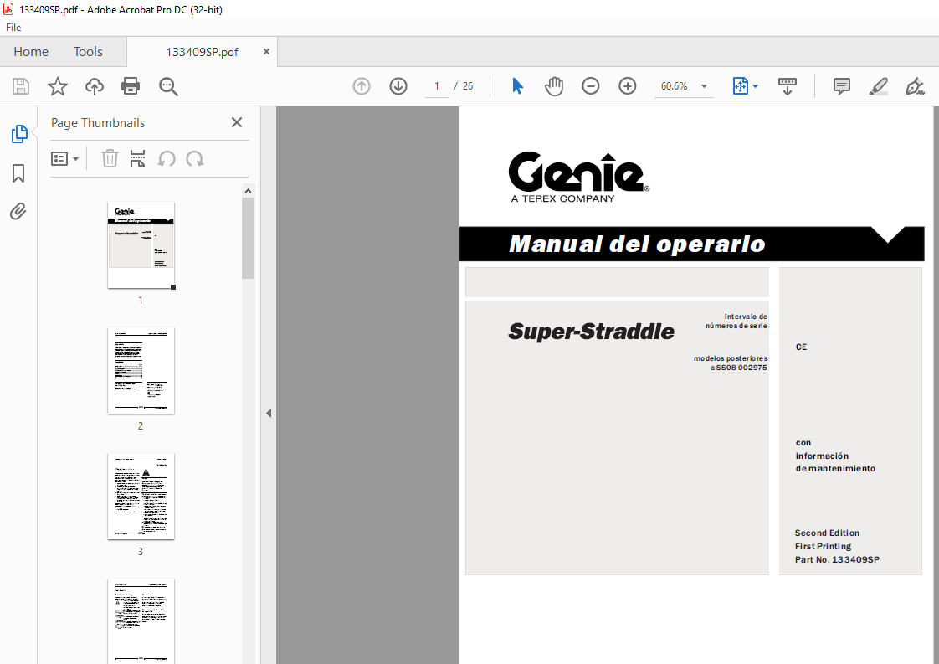Select the 133409SP.pdf document tab

click(202, 52)
